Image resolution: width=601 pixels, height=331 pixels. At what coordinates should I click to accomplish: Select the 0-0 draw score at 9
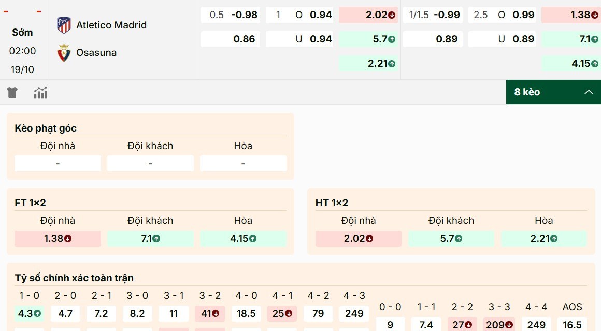[391, 325]
